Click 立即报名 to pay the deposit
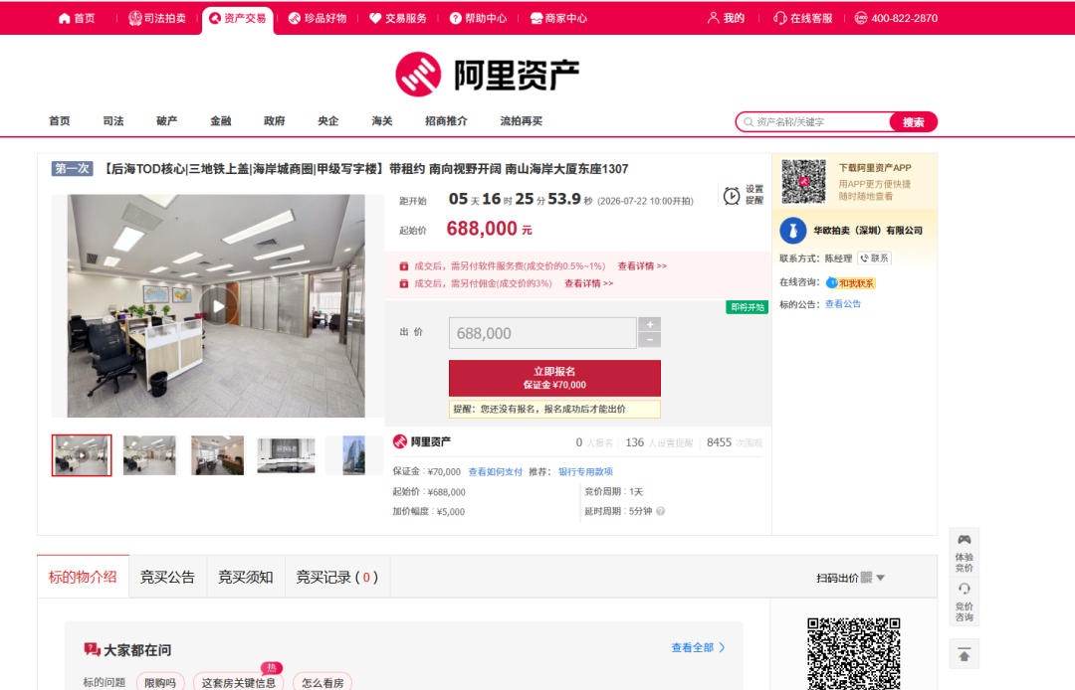The image size is (1075, 690). pos(554,378)
